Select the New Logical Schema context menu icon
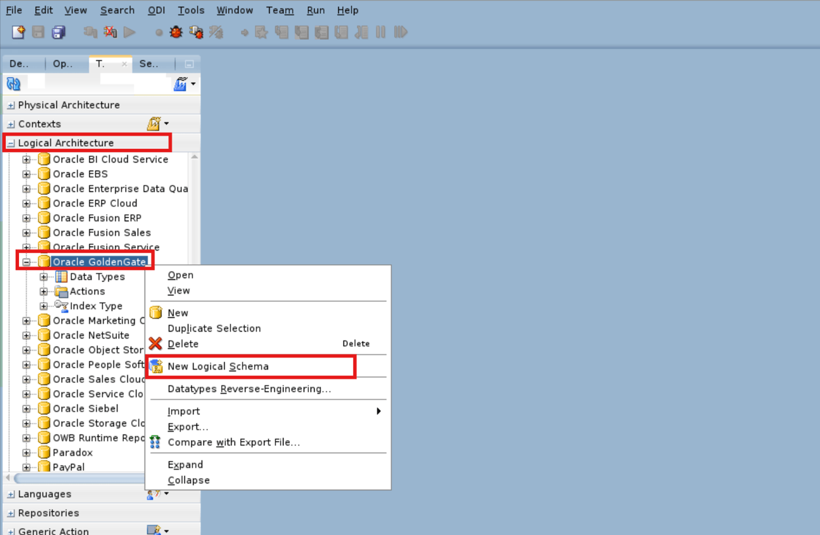The image size is (820, 535). click(x=155, y=366)
